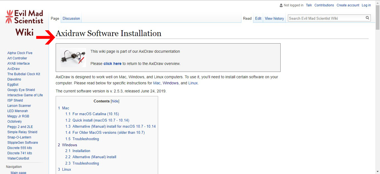380x174 pixels.
Task: Open Snap-O-Lantern in the sidebar
Action: click(x=19, y=137)
